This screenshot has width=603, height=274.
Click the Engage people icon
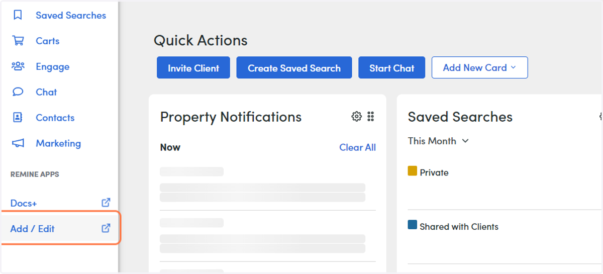click(x=18, y=66)
